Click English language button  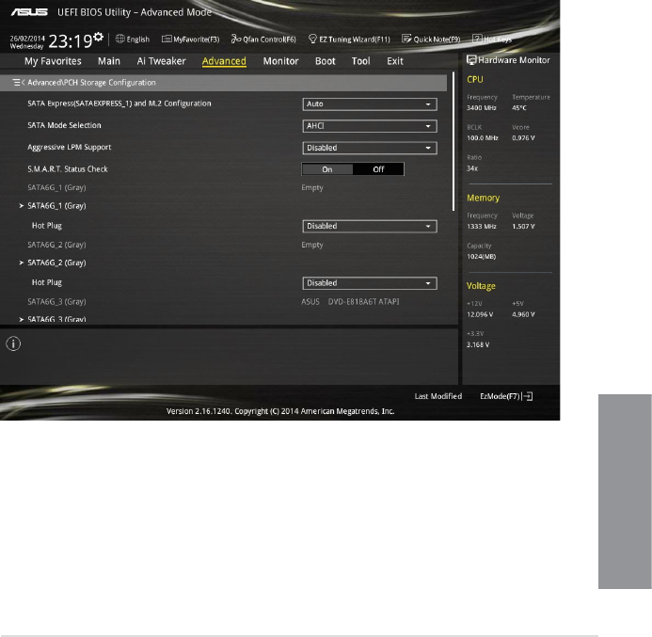coord(138,40)
